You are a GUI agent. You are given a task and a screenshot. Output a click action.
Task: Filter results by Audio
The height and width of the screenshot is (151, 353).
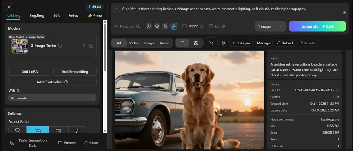(164, 43)
